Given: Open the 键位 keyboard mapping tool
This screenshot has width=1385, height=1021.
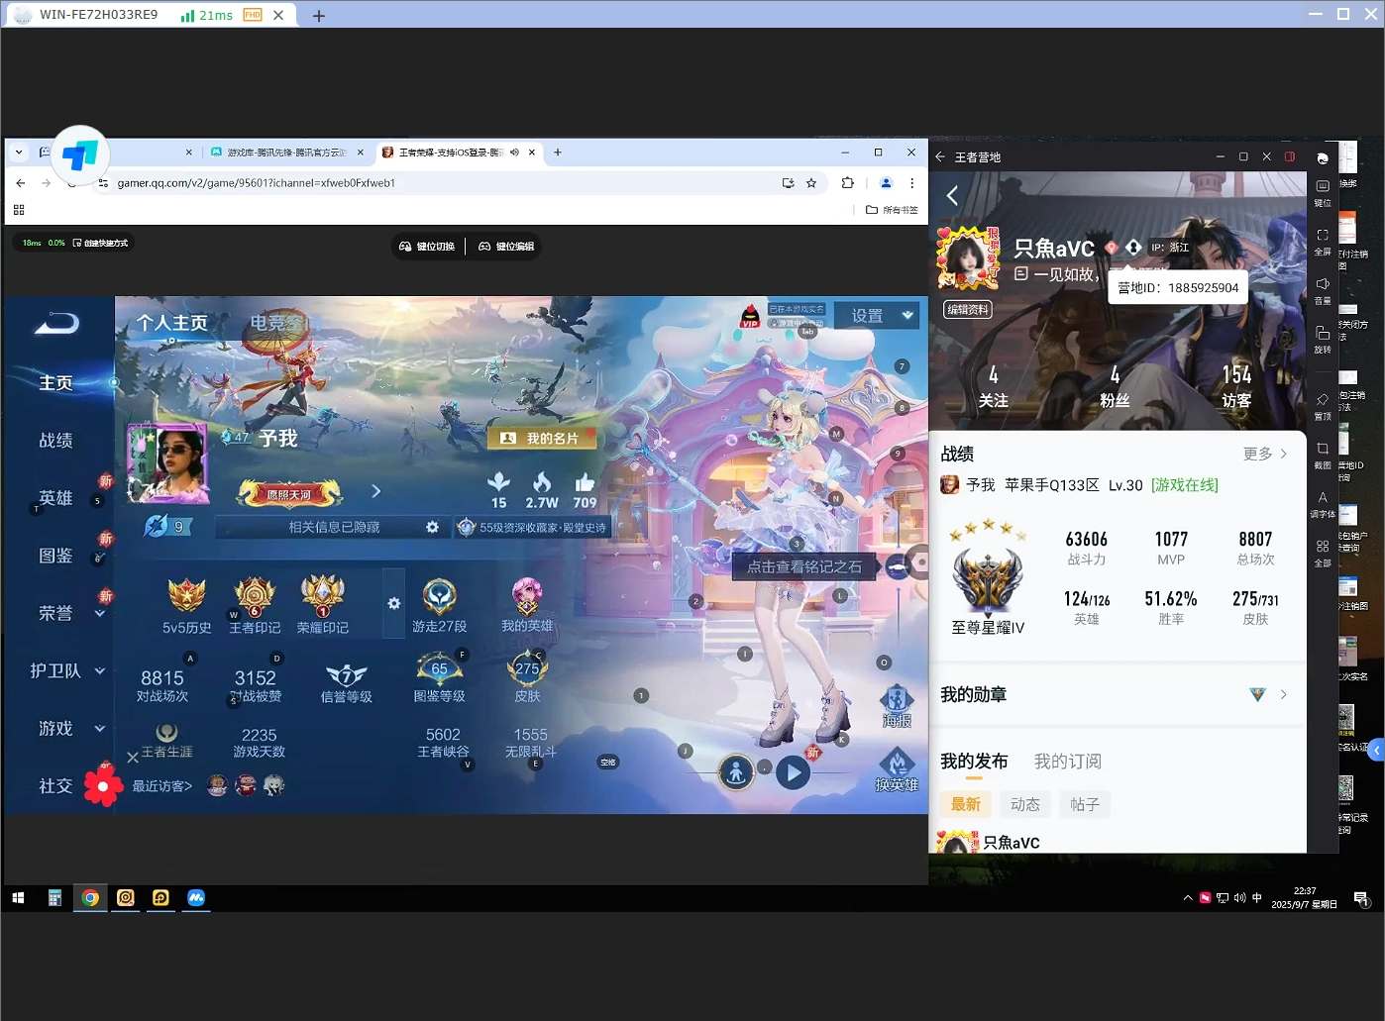Looking at the screenshot, I should [x=1323, y=192].
